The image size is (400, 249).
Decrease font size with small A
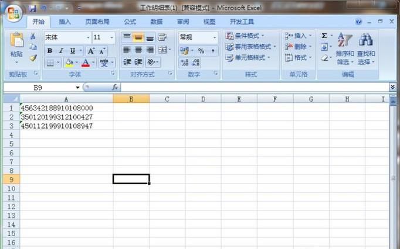(102, 51)
